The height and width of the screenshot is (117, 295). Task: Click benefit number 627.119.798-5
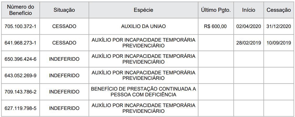[x=20, y=108]
